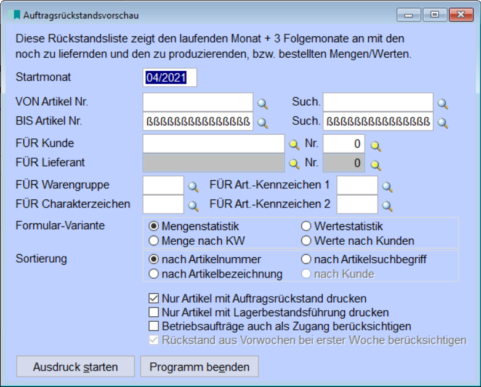Click the FÜR Charakterzeichen field

(x=163, y=204)
